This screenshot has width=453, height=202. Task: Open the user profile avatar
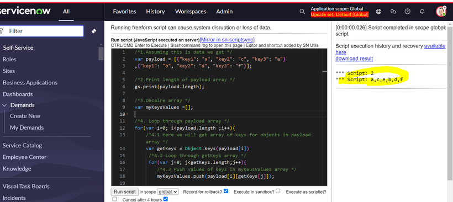pyautogui.click(x=441, y=12)
